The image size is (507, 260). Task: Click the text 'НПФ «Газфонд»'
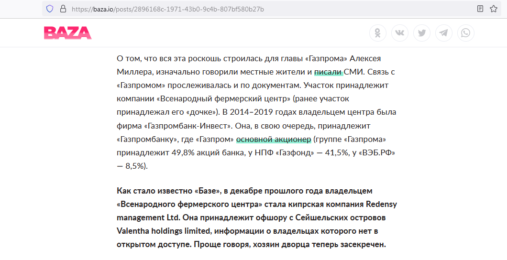[x=284, y=152]
